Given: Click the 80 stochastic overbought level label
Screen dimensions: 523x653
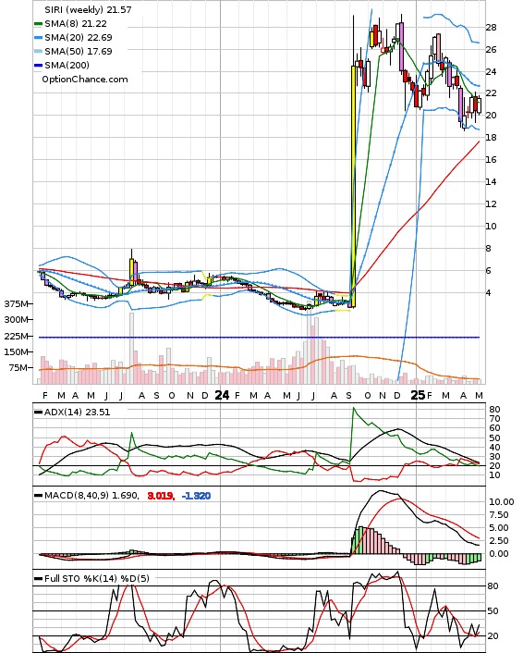Looking at the screenshot, I should pyautogui.click(x=493, y=586).
